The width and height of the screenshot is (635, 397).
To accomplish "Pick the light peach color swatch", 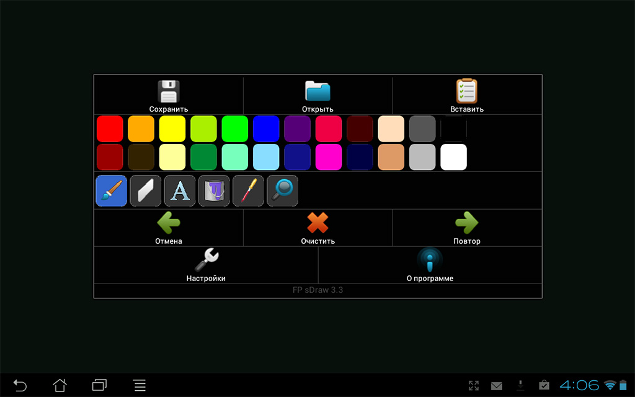I will click(x=391, y=129).
